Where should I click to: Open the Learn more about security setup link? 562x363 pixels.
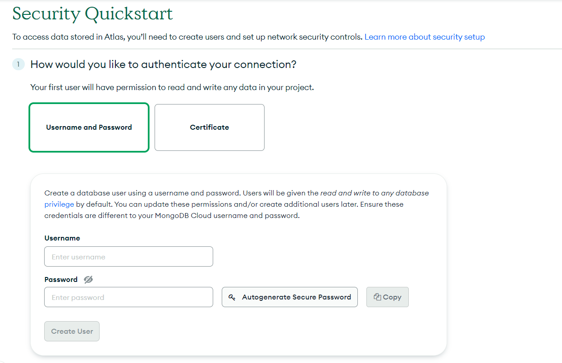tap(424, 36)
